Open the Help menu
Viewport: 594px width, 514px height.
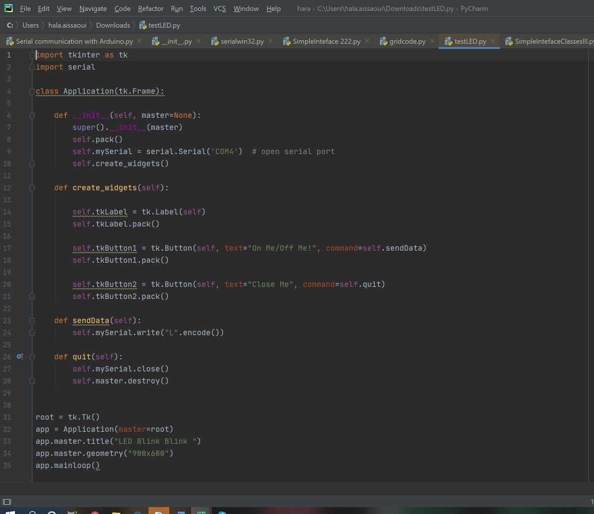[x=273, y=8]
